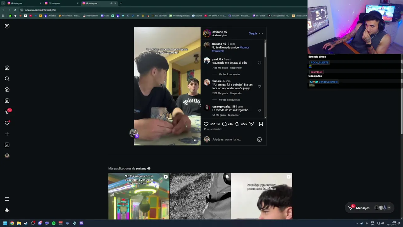This screenshot has width=403, height=227.
Task: Reply to fran.ax3's comment
Action: tap(236, 93)
